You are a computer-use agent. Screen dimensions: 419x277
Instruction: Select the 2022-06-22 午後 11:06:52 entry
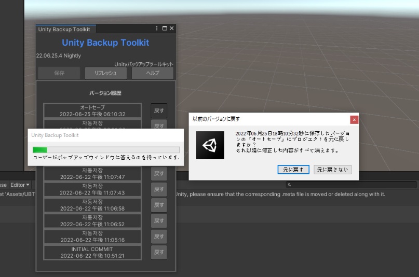click(x=92, y=220)
